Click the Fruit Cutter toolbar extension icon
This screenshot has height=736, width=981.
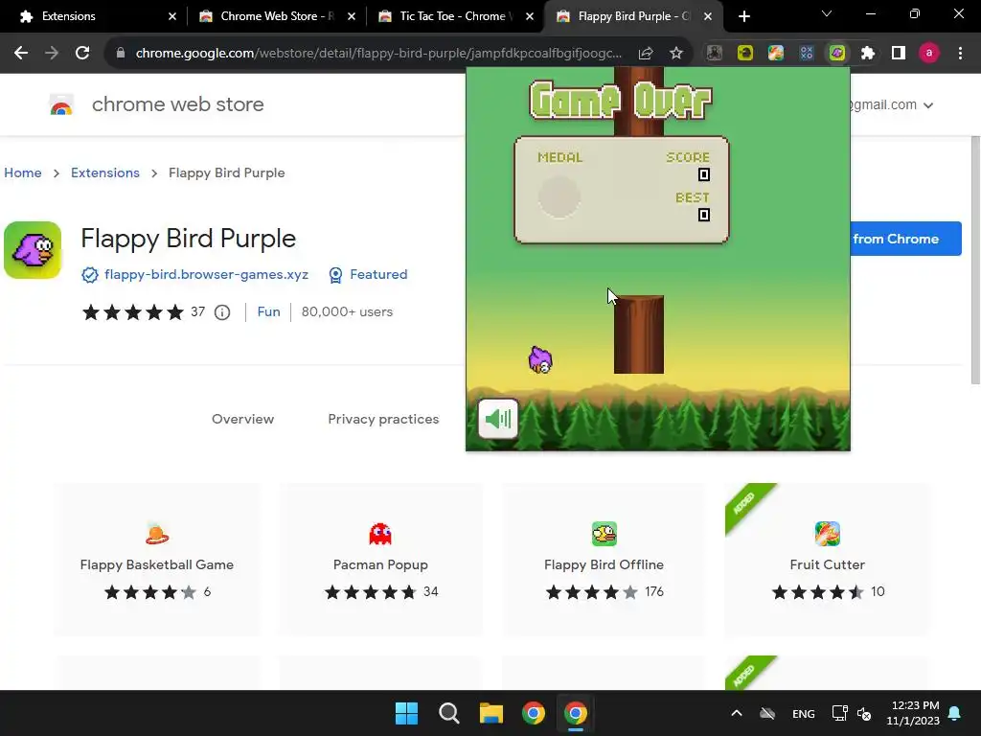[x=776, y=54]
